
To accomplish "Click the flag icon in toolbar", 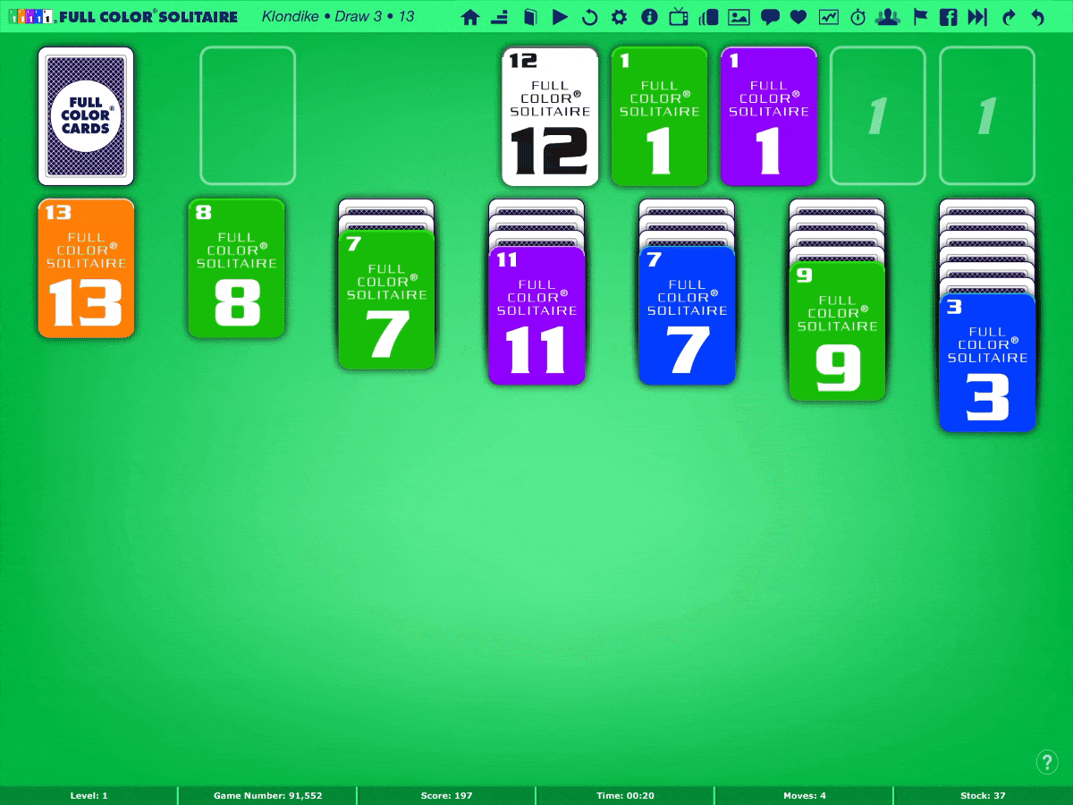I will pyautogui.click(x=920, y=16).
